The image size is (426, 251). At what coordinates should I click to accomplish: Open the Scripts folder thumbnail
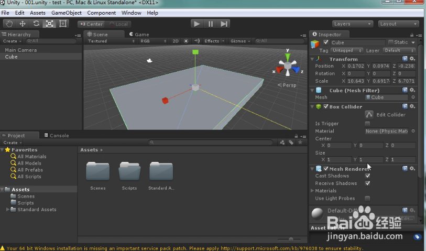pyautogui.click(x=129, y=172)
